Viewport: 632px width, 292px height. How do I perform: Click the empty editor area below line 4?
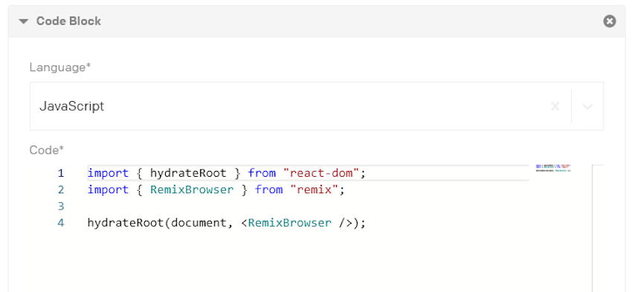click(306, 262)
